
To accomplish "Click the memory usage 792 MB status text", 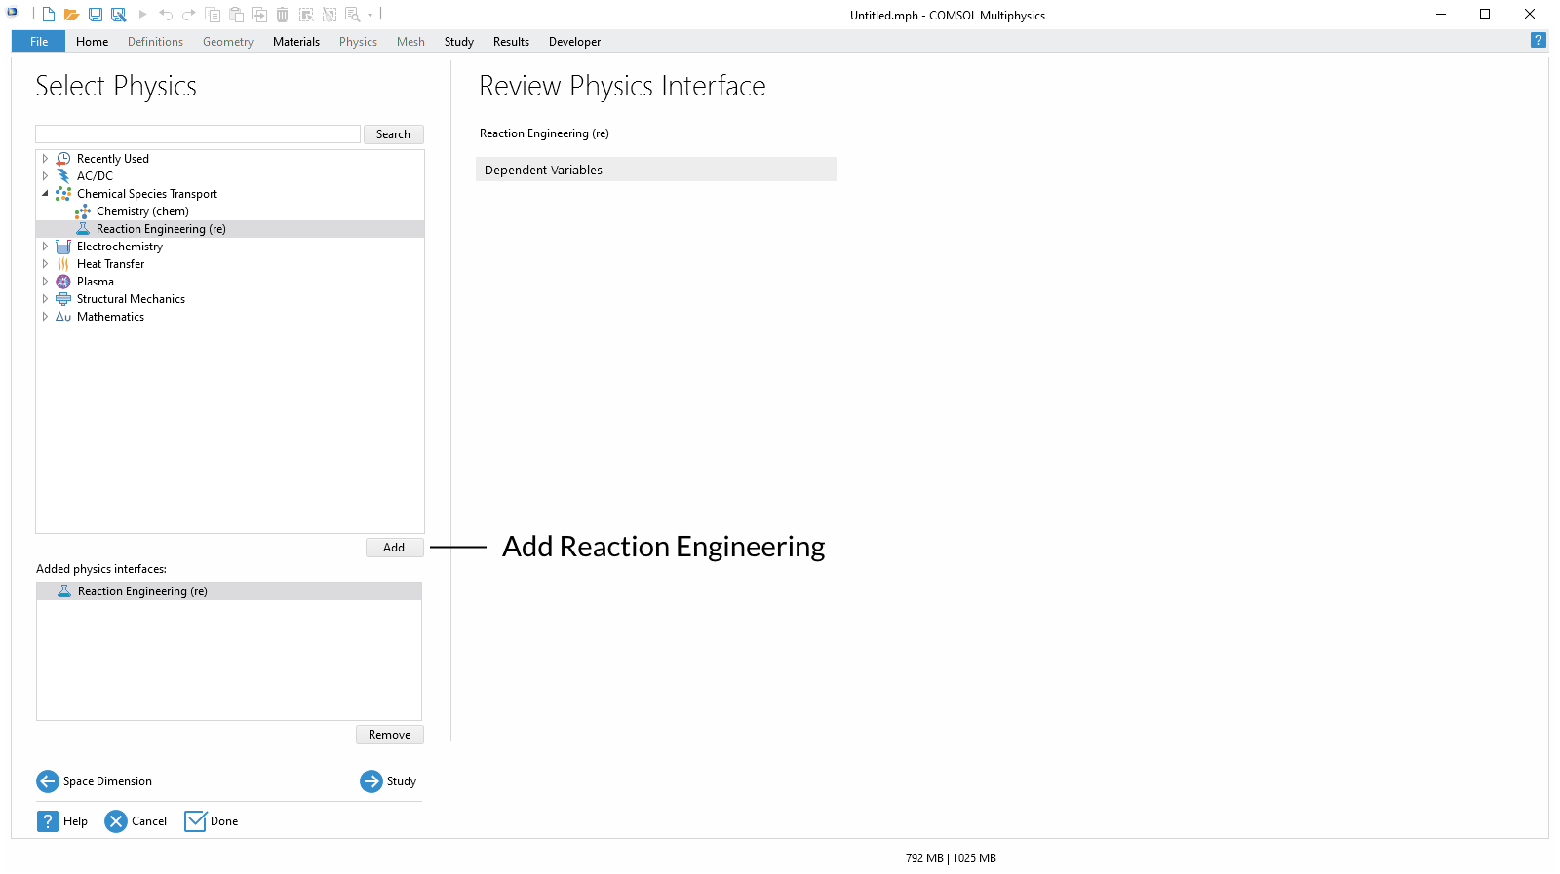I will tap(924, 858).
